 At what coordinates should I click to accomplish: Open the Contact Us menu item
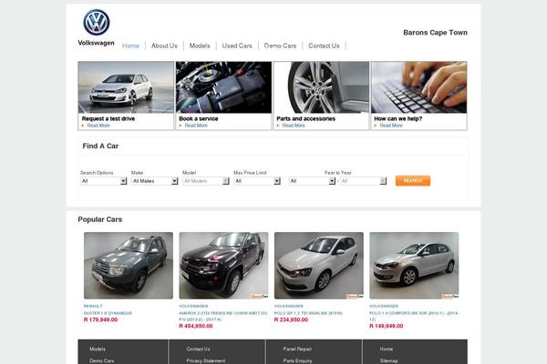[324, 46]
